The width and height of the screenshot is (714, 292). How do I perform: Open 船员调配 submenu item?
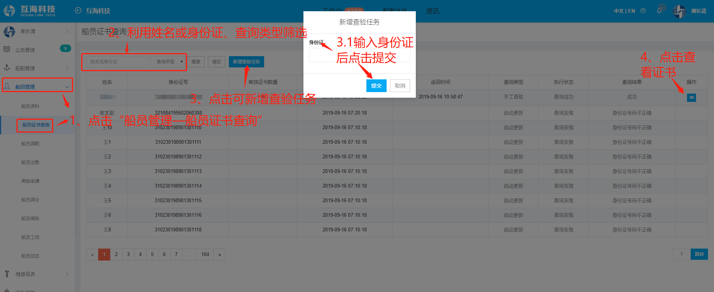[x=30, y=144]
